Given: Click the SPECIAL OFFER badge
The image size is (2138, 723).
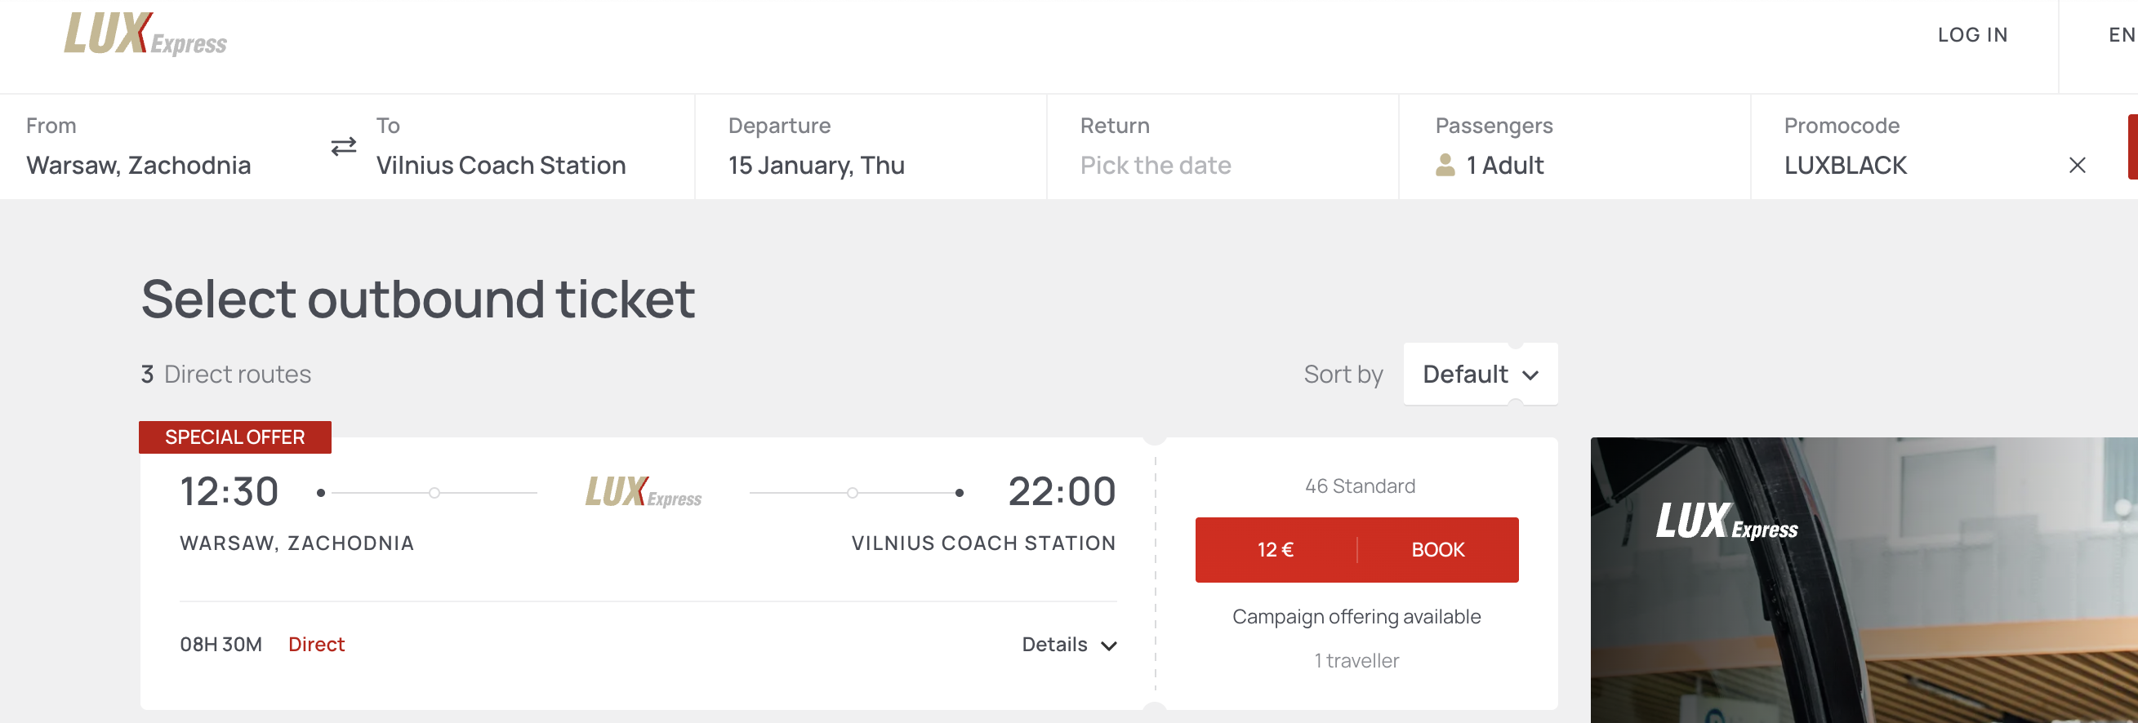Looking at the screenshot, I should click(x=235, y=437).
